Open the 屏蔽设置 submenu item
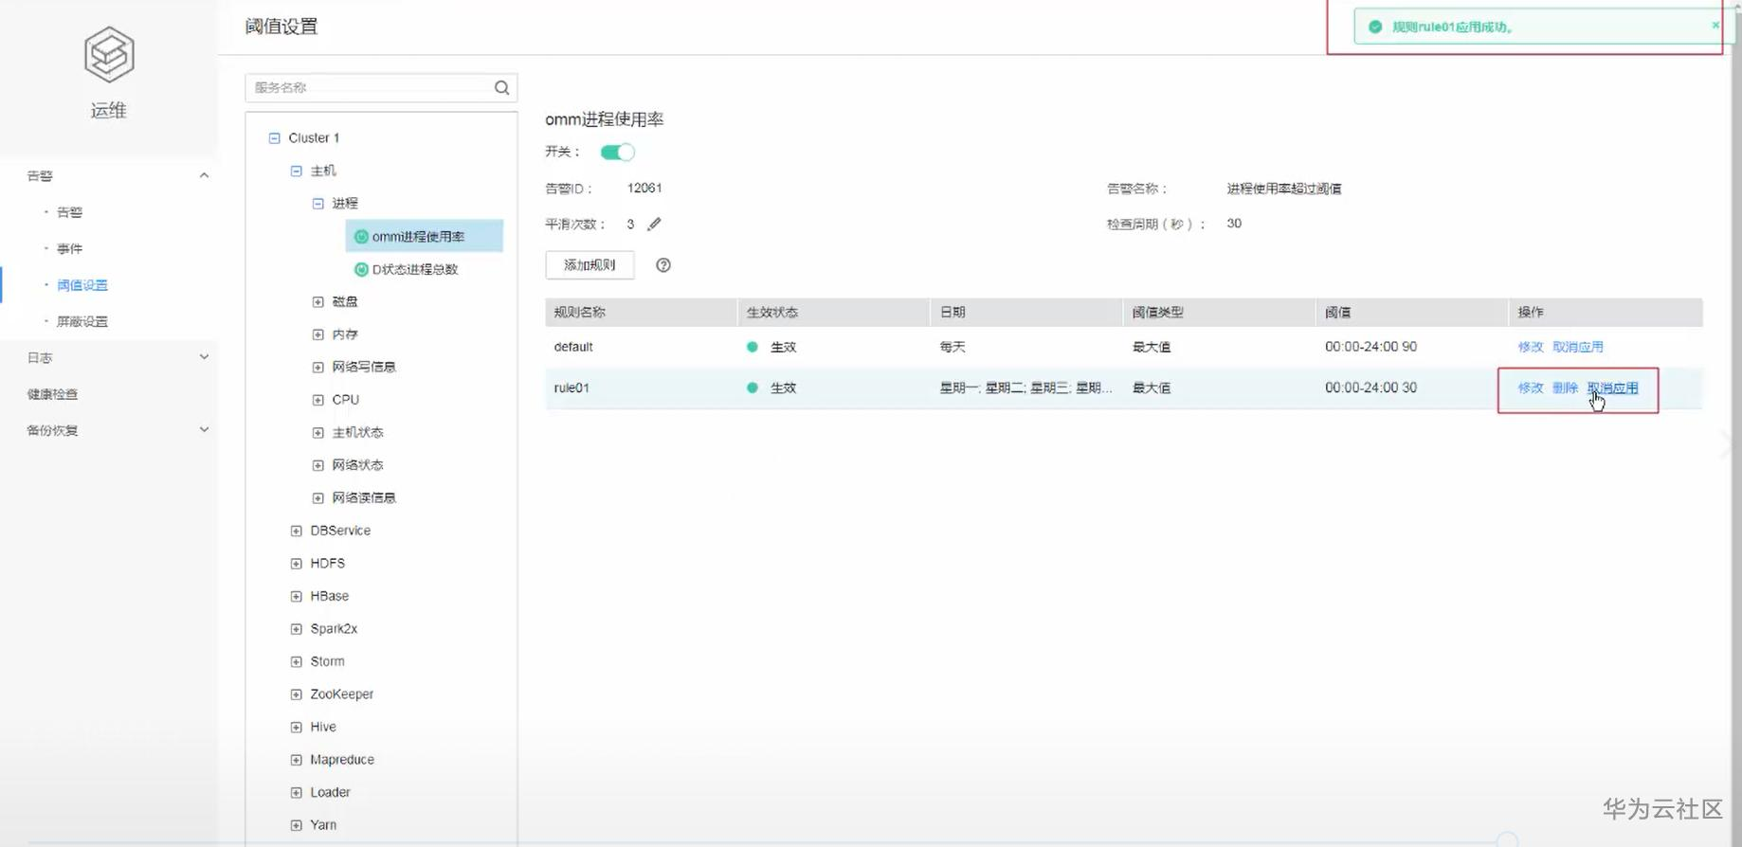The width and height of the screenshot is (1742, 847). [x=82, y=321]
